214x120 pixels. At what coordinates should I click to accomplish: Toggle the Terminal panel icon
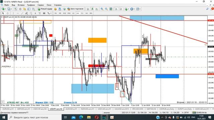[x=29, y=9]
